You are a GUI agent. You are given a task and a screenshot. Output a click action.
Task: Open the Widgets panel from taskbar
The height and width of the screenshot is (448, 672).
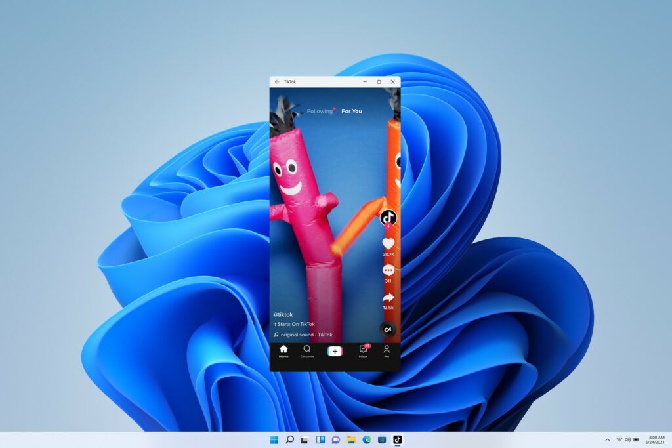click(x=320, y=439)
